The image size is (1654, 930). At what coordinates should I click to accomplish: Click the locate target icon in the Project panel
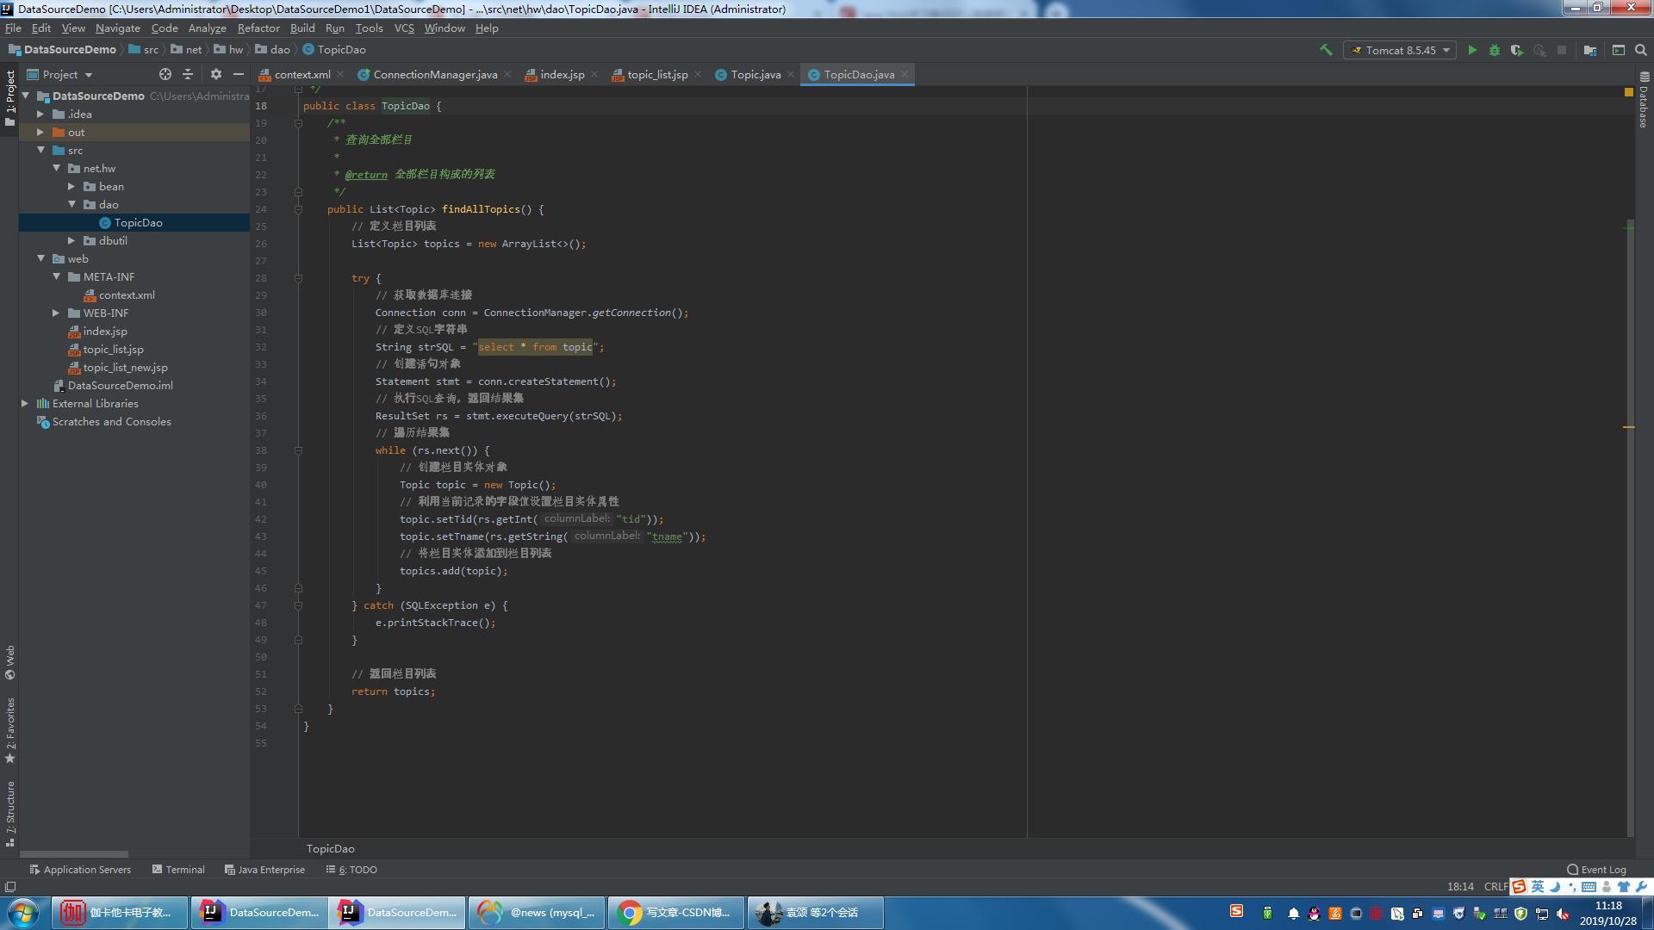pos(165,74)
